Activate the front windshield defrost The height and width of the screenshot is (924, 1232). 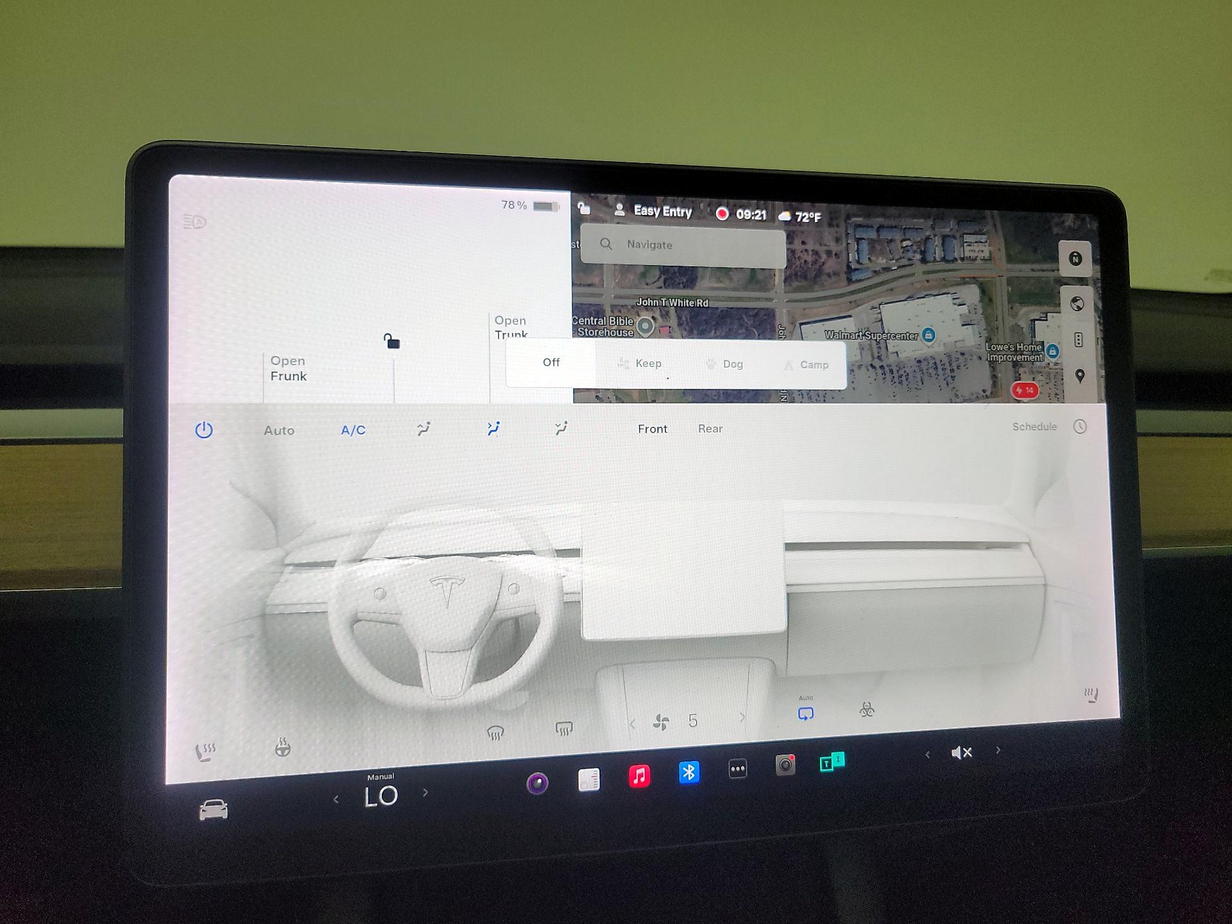pyautogui.click(x=495, y=732)
